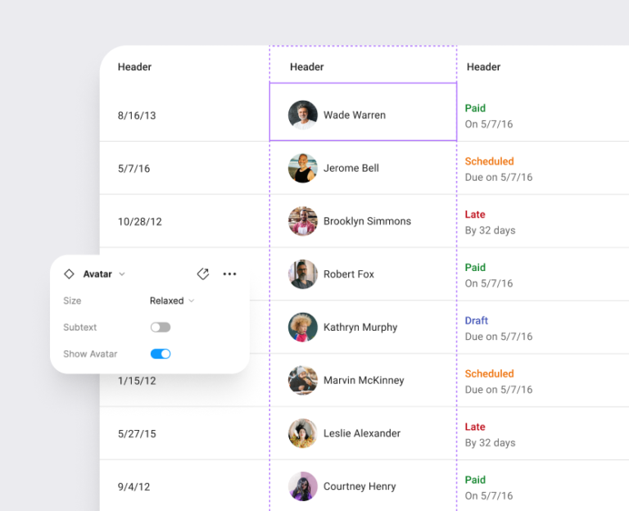The width and height of the screenshot is (629, 511).
Task: Click the 5/7/16 cell in the date column
Action: tap(134, 169)
